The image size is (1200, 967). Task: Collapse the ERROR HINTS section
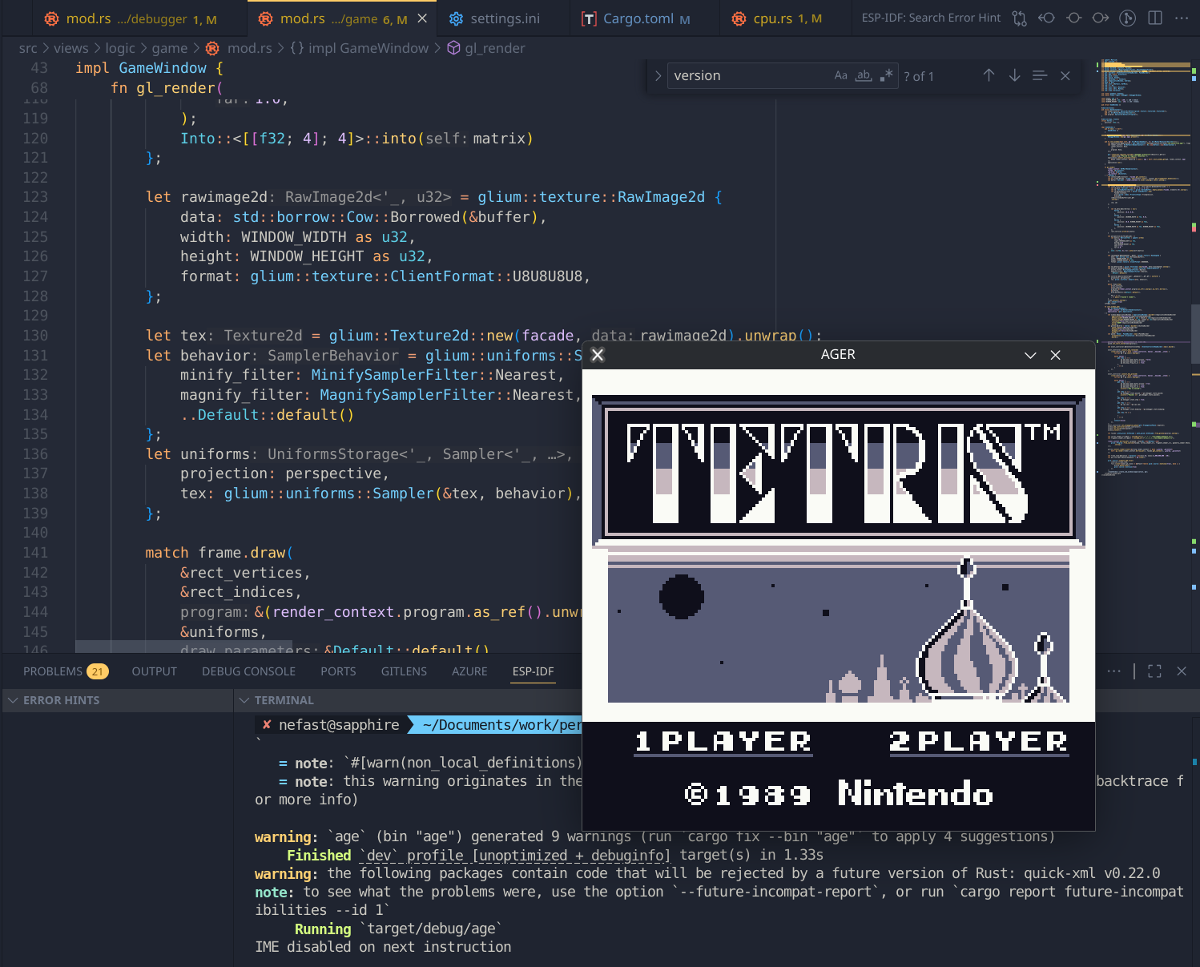coord(13,700)
